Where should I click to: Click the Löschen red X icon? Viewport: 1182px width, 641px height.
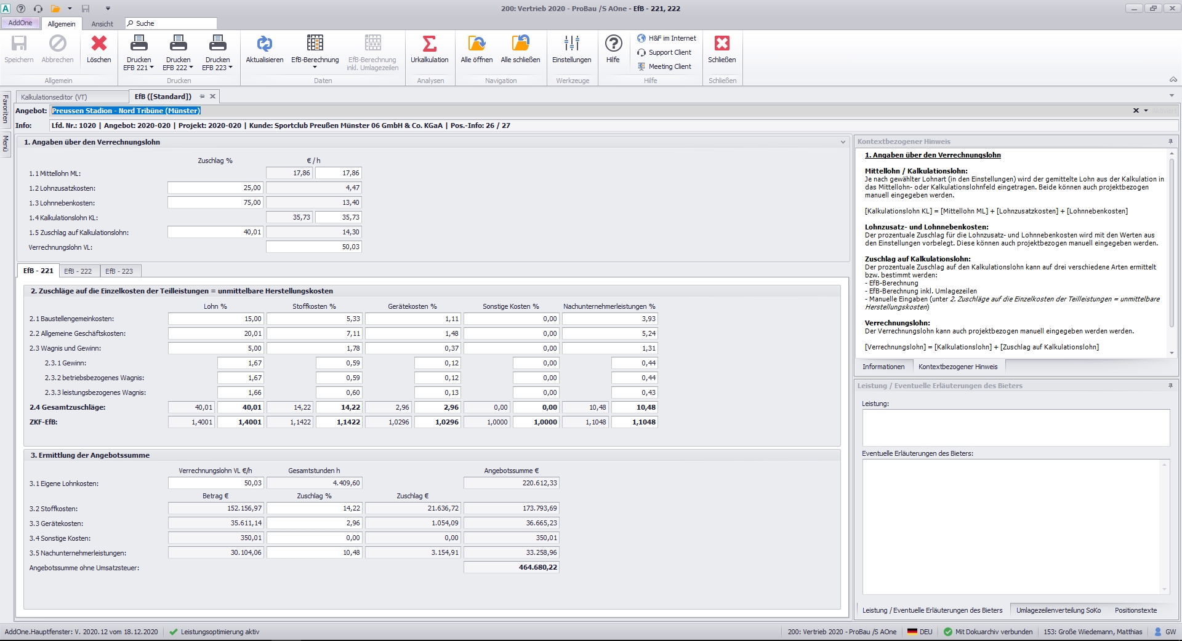pos(98,44)
